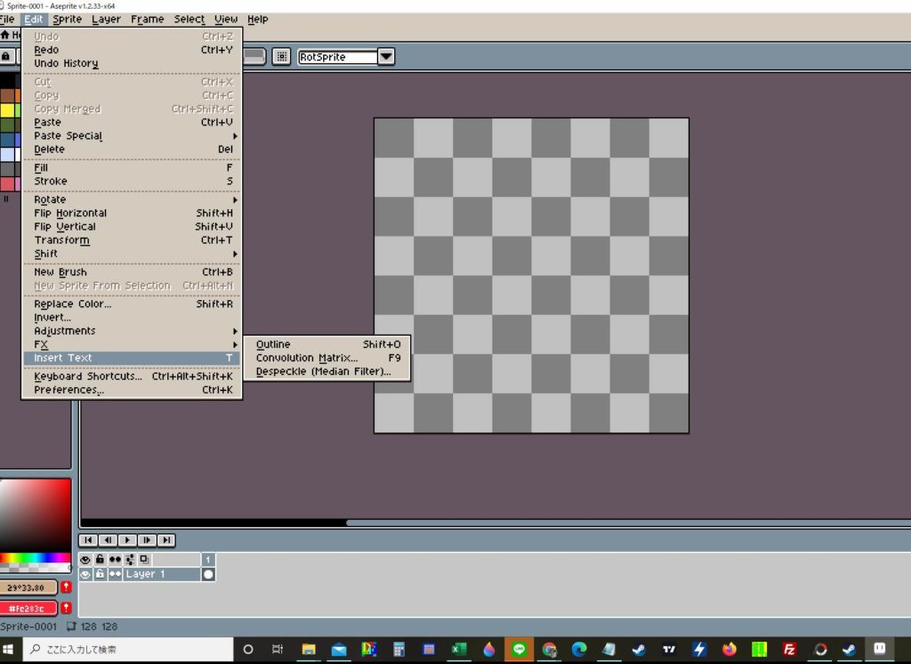This screenshot has width=911, height=664.
Task: Jump to first frame in timeline
Action: 87,540
